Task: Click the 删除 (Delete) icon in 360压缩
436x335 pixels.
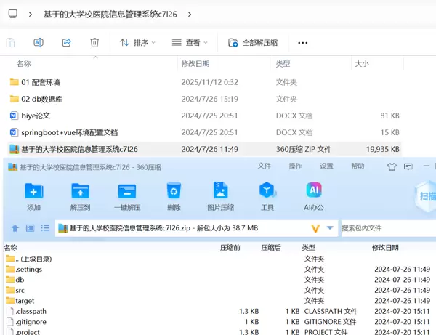Action: tap(174, 192)
